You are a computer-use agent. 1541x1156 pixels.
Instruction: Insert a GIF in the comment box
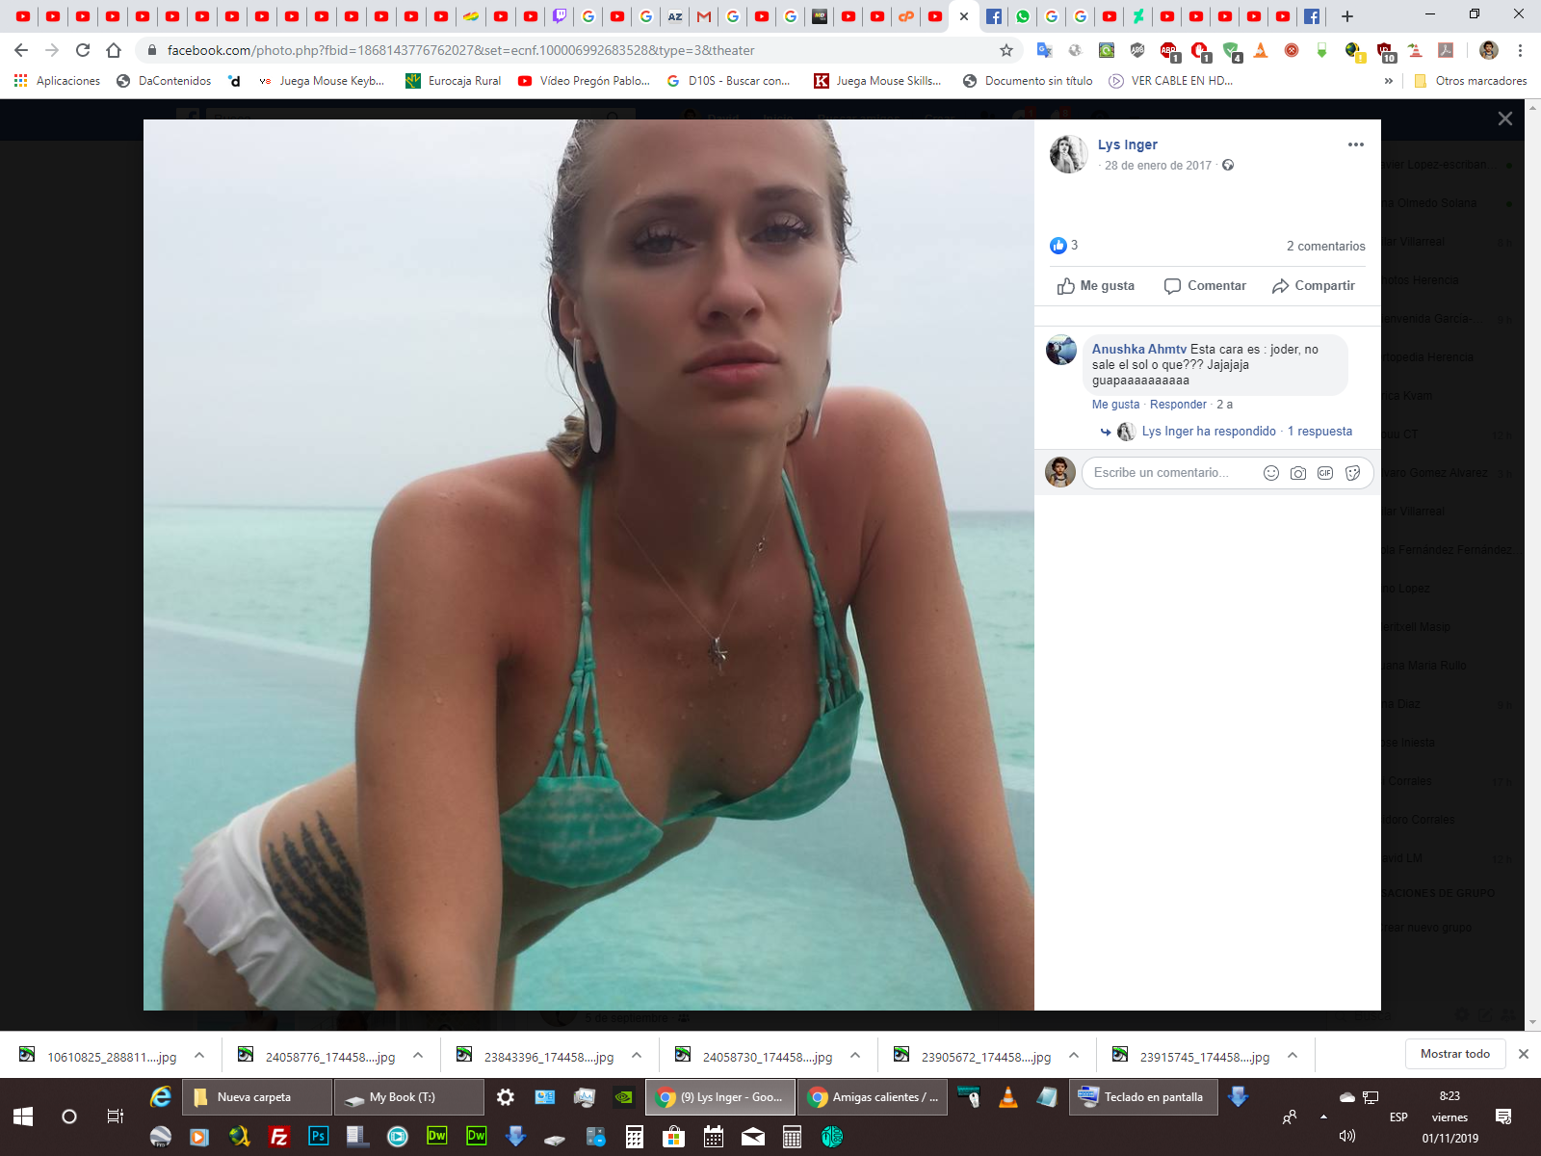pyautogui.click(x=1325, y=473)
